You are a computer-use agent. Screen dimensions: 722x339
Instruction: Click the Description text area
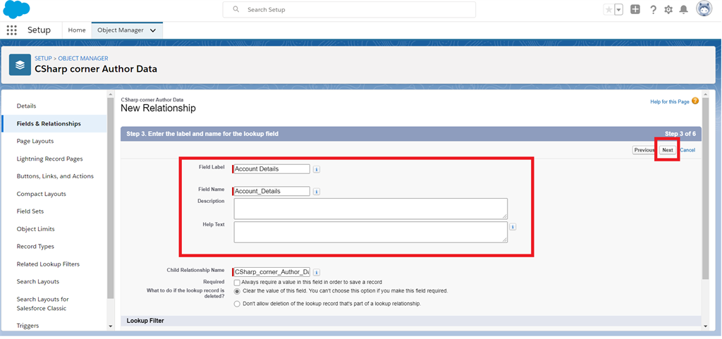coord(371,209)
